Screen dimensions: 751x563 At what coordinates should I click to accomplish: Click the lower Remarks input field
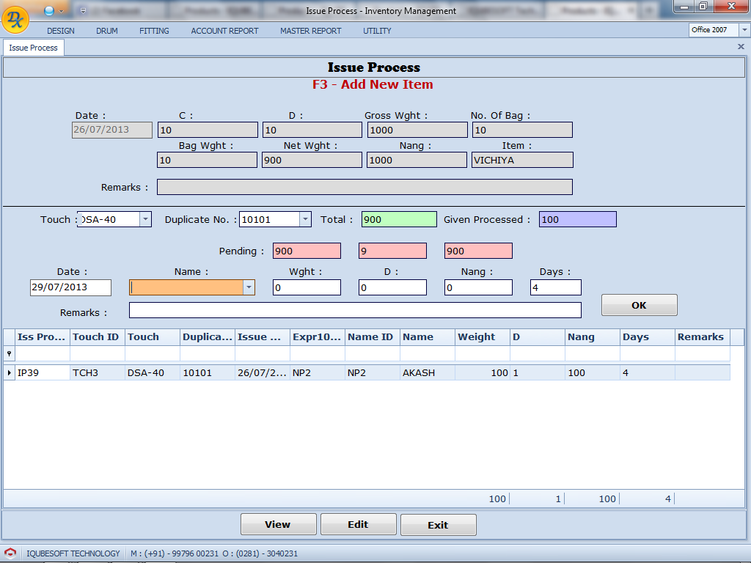point(355,311)
